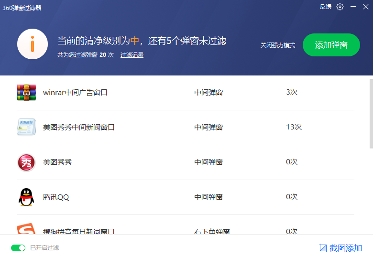The width and height of the screenshot is (373, 257).
Task: Click the WinRAR app icon
Action: coord(26,92)
